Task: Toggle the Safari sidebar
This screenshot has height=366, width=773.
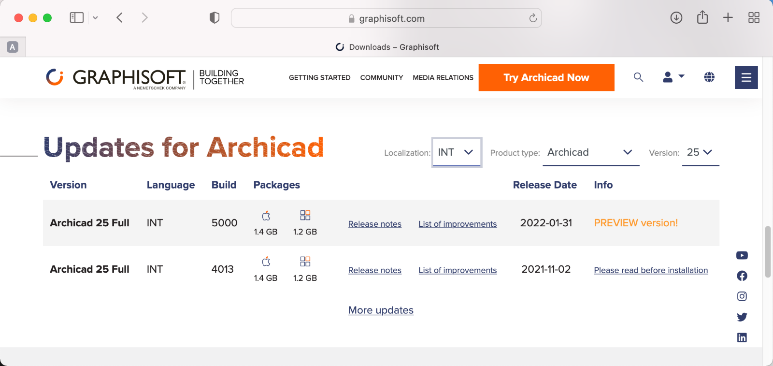Action: click(x=77, y=18)
